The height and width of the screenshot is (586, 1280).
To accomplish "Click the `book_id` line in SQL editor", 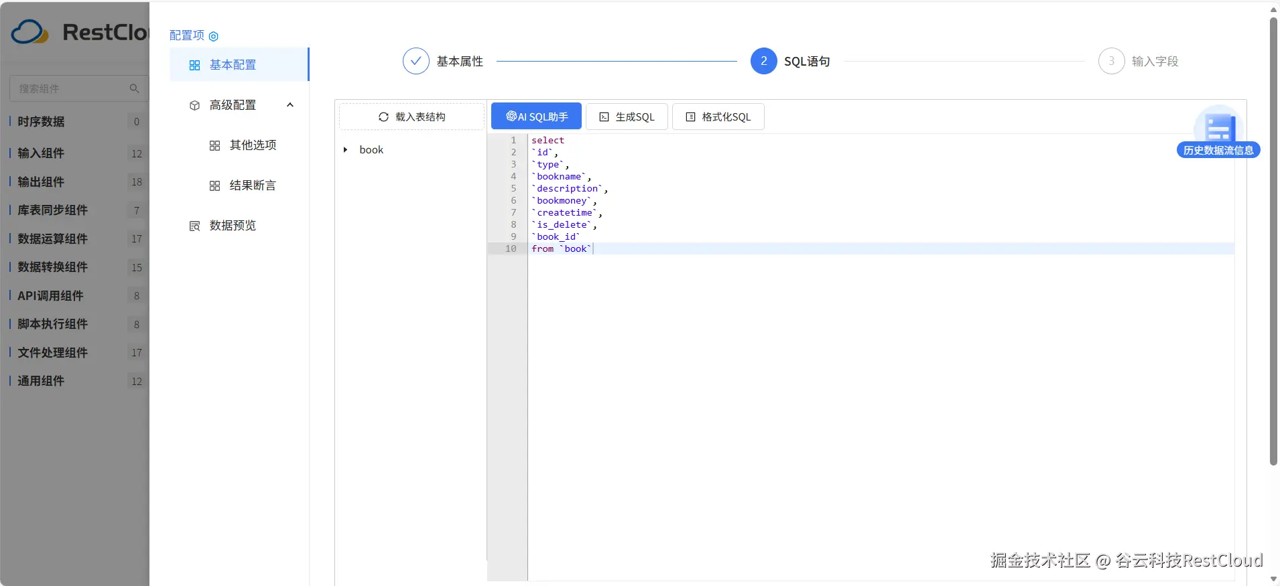I will [556, 236].
